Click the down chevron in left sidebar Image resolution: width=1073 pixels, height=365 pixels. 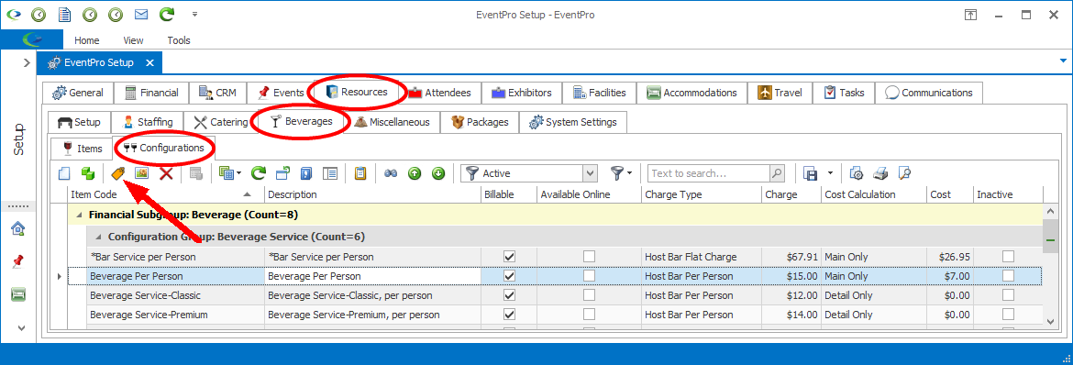[22, 328]
